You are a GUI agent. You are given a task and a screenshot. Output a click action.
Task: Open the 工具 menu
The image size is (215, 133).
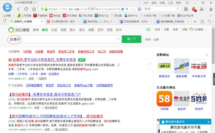170,3
